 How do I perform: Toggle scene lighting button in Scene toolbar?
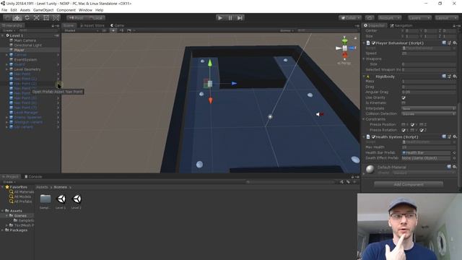click(113, 30)
